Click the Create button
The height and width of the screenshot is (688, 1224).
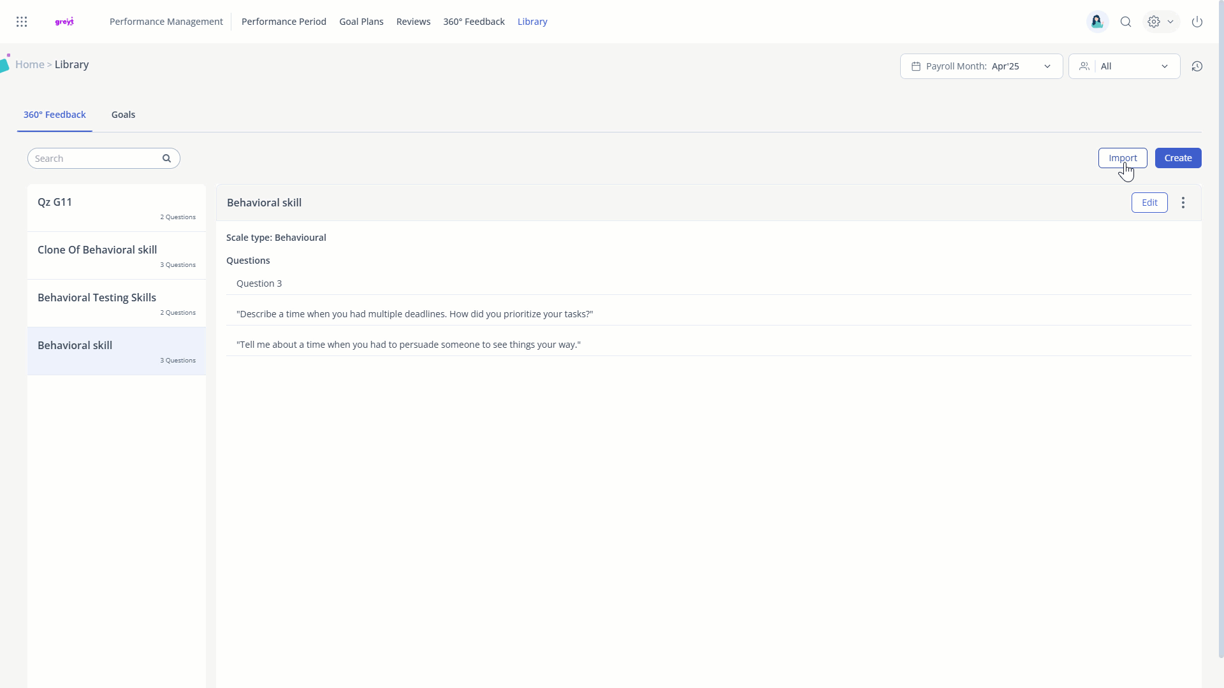1177,158
